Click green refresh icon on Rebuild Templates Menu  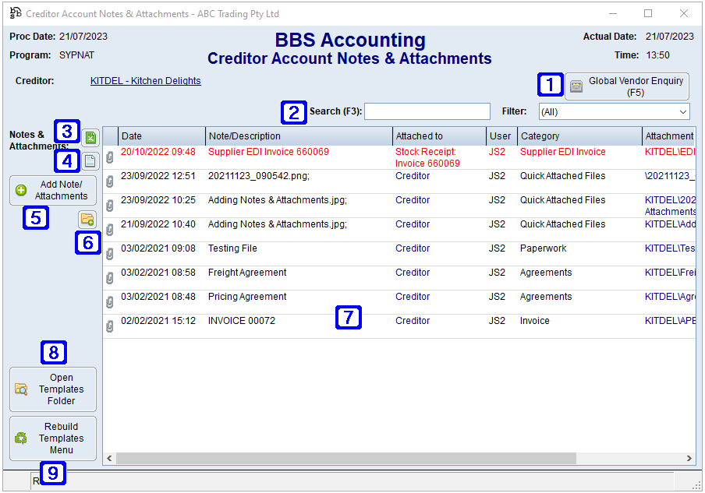point(23,438)
